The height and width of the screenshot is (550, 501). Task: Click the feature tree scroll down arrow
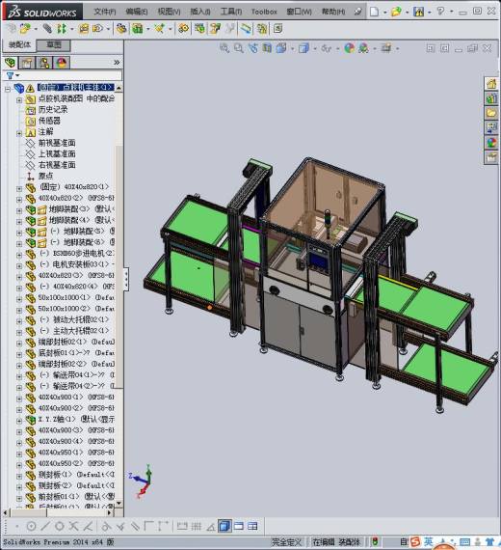click(119, 504)
